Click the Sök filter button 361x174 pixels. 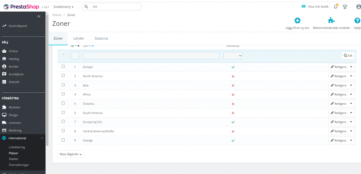tap(348, 56)
